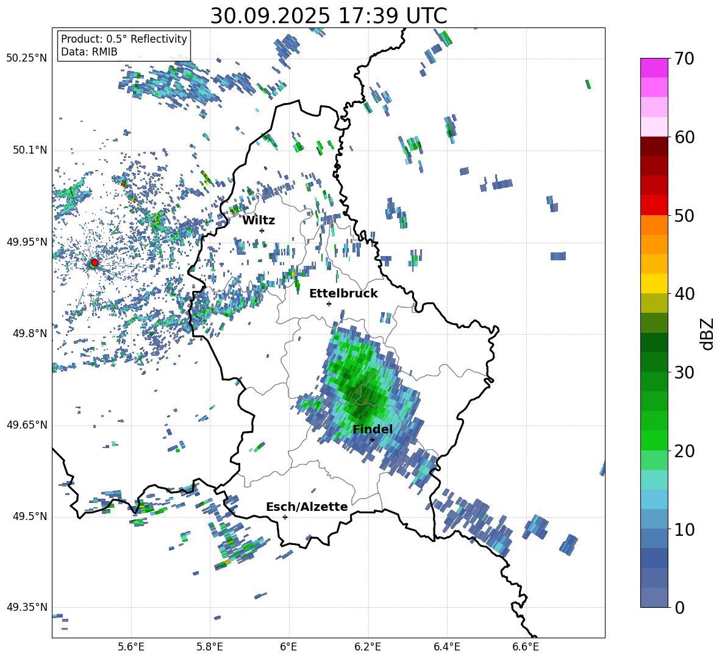Click the 10 dBZ colorbar tick label
The height and width of the screenshot is (659, 722).
point(684,529)
